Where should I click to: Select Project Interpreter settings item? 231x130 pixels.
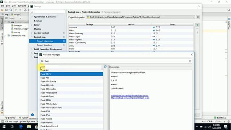[48, 41]
